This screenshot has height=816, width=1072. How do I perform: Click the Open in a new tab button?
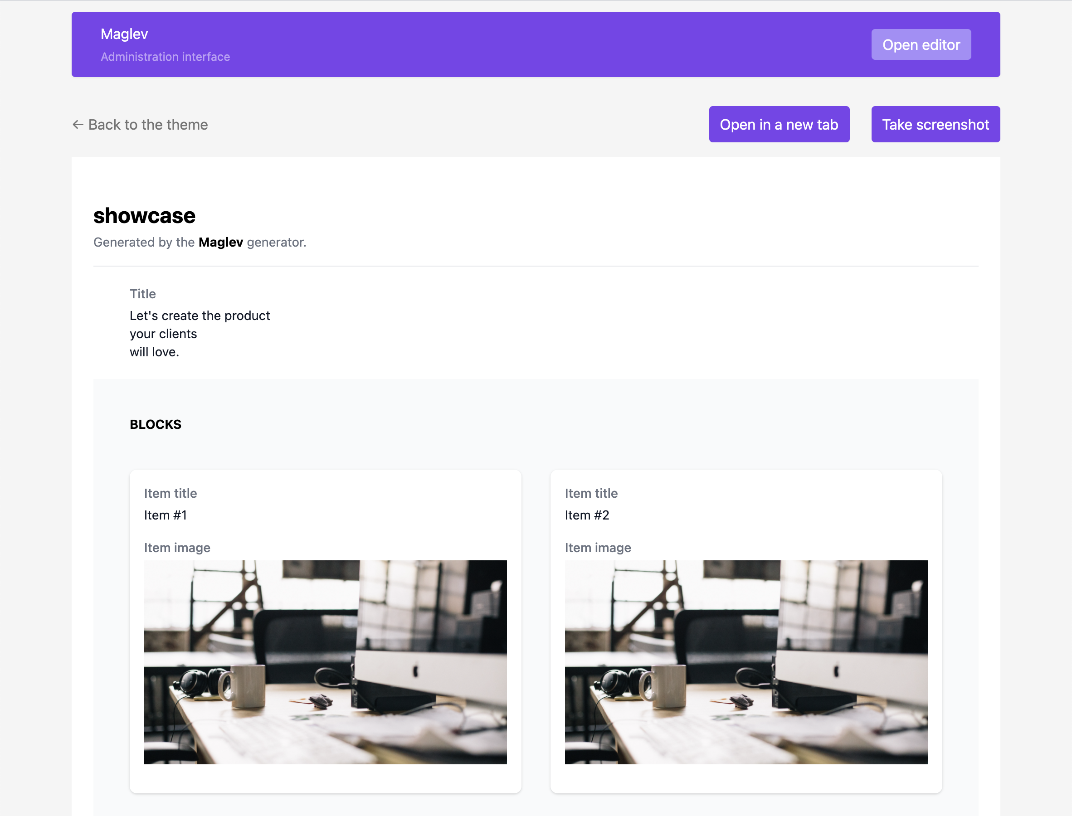[x=779, y=124]
